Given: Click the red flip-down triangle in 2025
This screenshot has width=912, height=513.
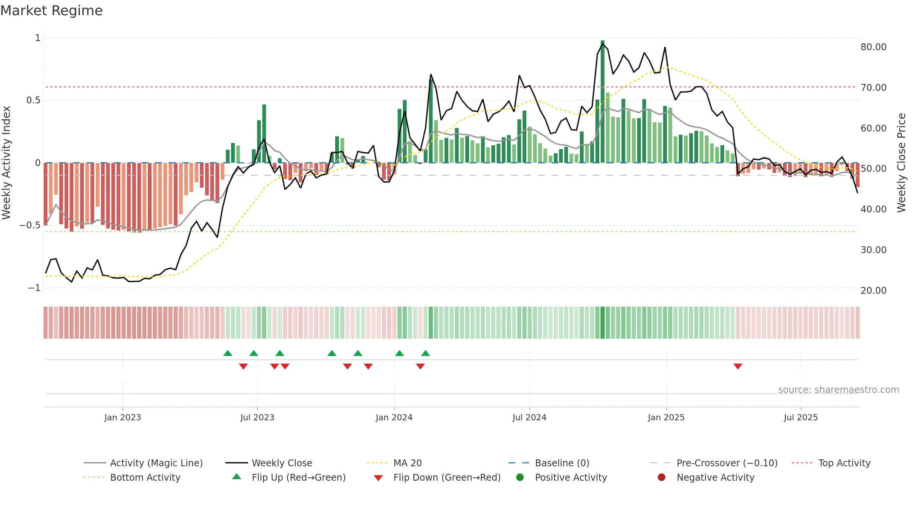Looking at the screenshot, I should tap(738, 366).
